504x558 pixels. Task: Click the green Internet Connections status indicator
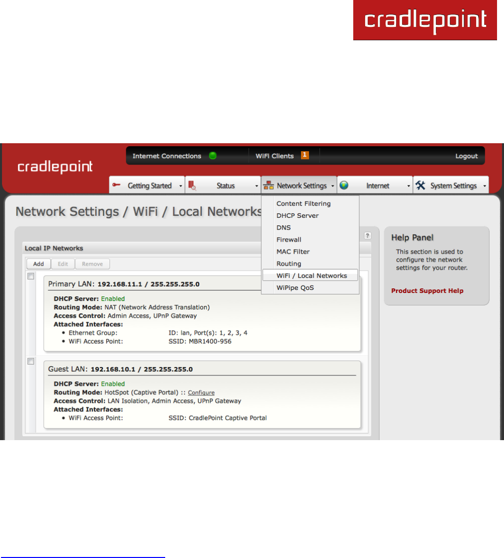point(213,156)
